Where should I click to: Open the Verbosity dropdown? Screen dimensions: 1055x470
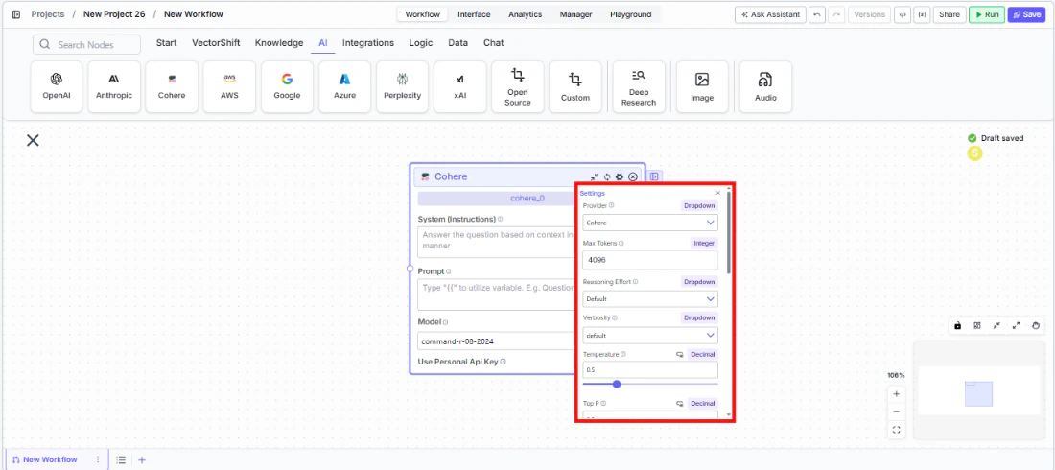pyautogui.click(x=650, y=336)
